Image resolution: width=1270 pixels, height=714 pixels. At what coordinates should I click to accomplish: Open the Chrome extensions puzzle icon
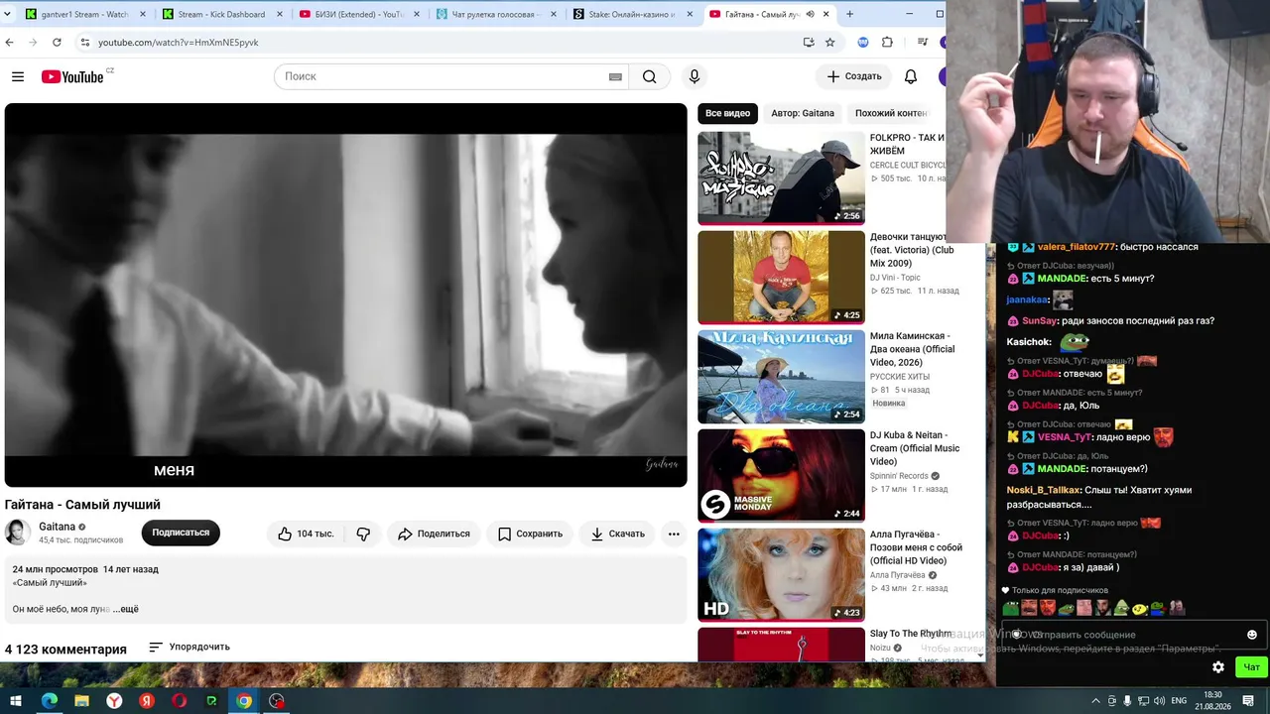[x=887, y=43]
